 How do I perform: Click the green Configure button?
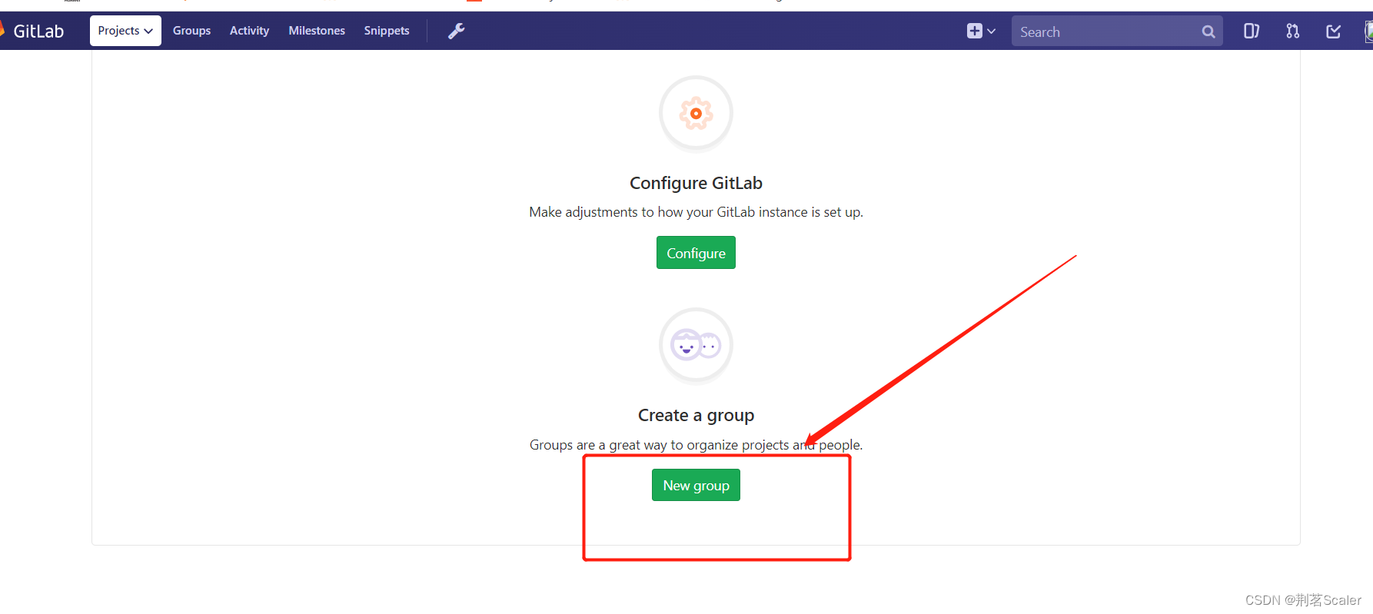pyautogui.click(x=696, y=253)
